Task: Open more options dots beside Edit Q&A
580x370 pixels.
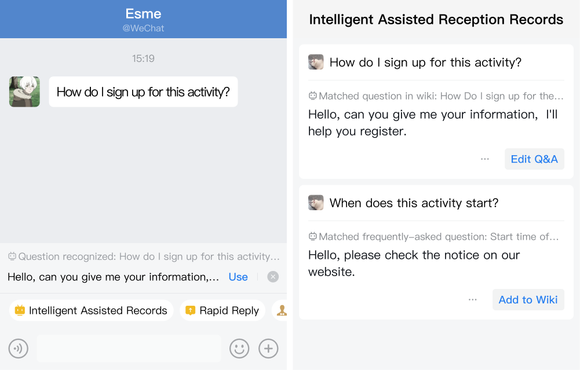Action: (x=484, y=159)
